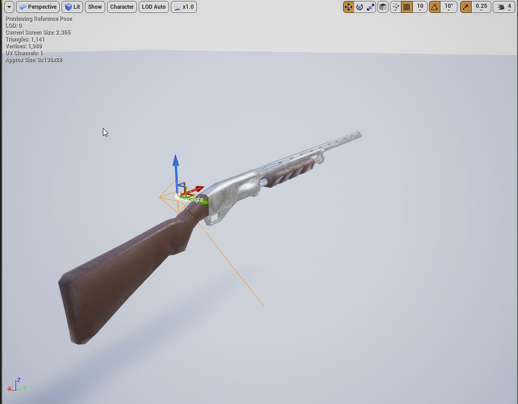518x404 pixels.
Task: Open the viewport options dropdown arrow
Action: [x=9, y=7]
